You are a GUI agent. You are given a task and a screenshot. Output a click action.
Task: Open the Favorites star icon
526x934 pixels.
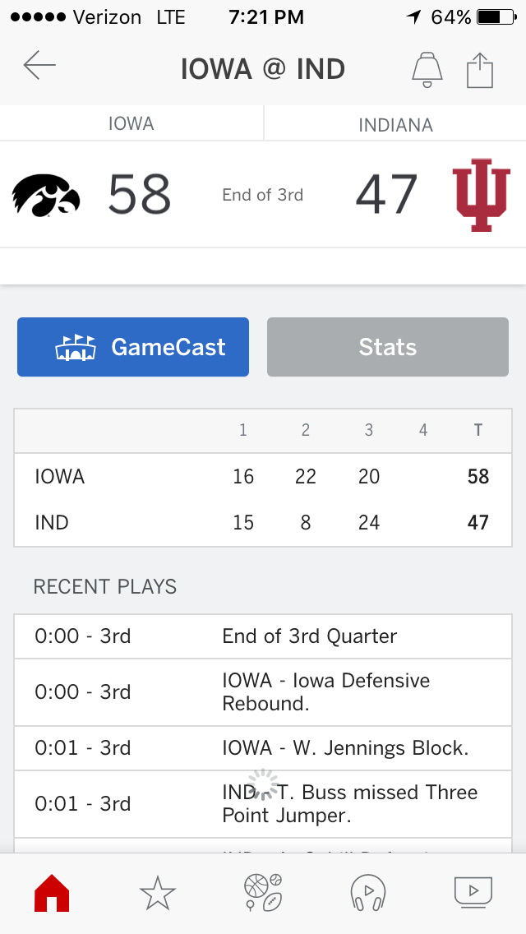(x=158, y=892)
